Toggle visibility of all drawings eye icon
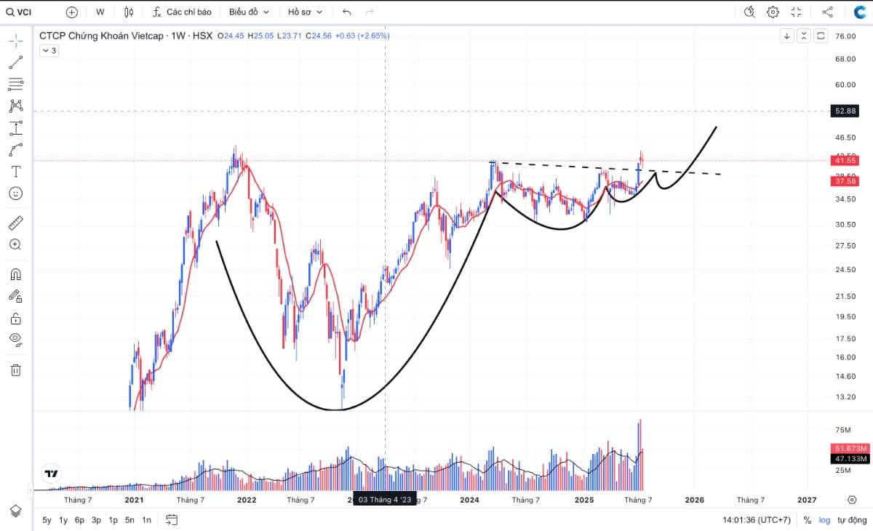The height and width of the screenshot is (531, 873). point(15,339)
